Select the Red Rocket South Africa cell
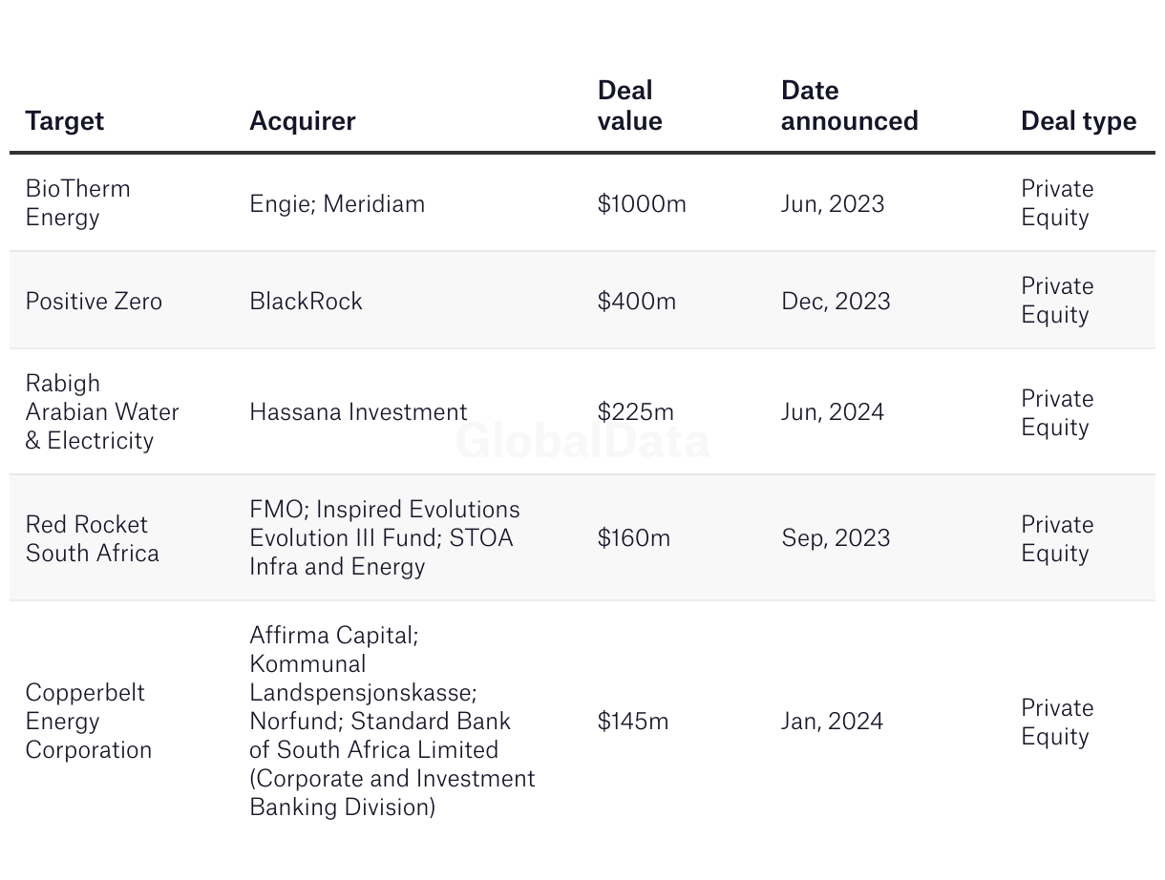Image resolution: width=1165 pixels, height=880 pixels. point(92,538)
